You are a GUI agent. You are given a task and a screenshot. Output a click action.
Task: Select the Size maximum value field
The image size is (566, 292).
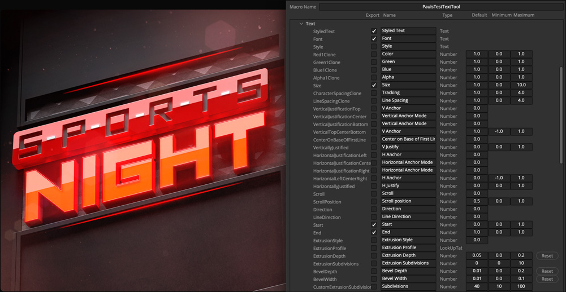[521, 85]
